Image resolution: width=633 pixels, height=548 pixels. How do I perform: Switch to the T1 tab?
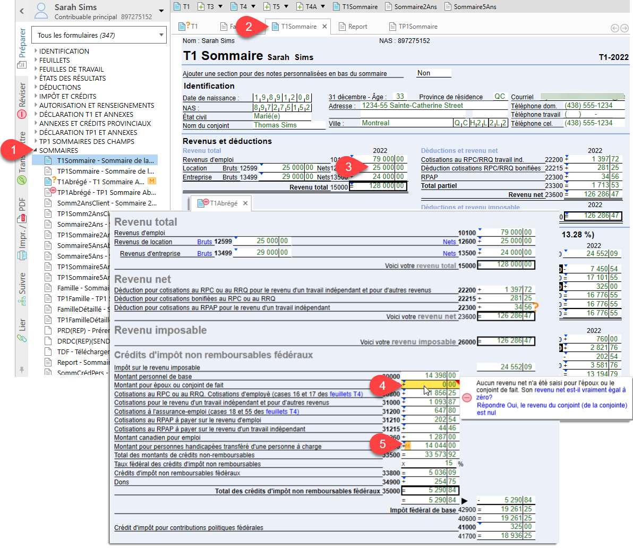(x=189, y=26)
